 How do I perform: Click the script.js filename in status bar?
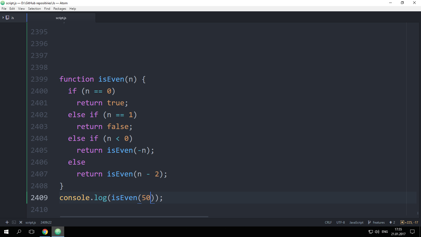tap(31, 223)
